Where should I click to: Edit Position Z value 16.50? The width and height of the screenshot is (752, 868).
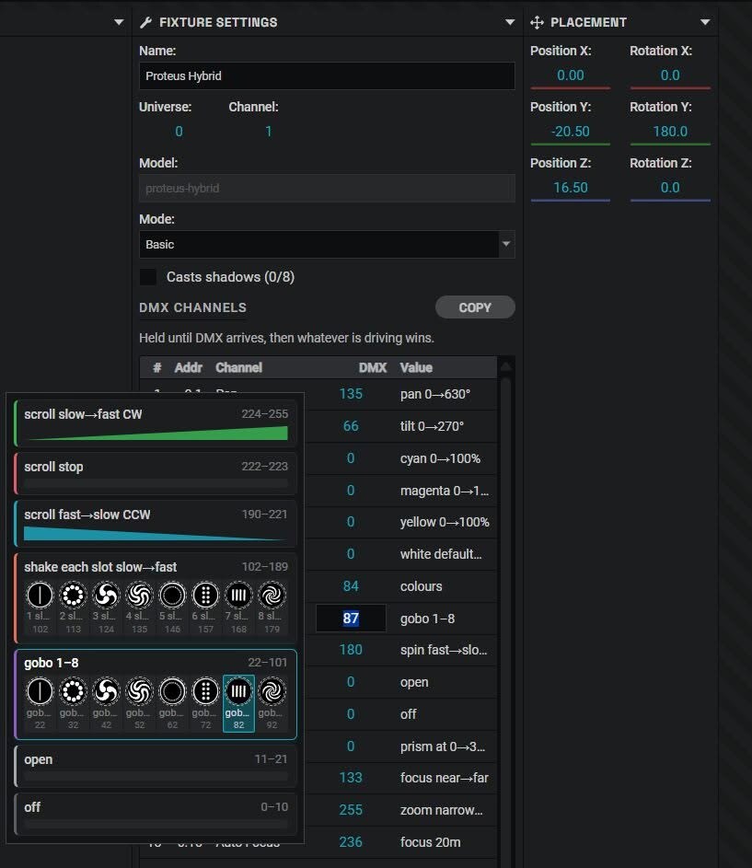571,188
